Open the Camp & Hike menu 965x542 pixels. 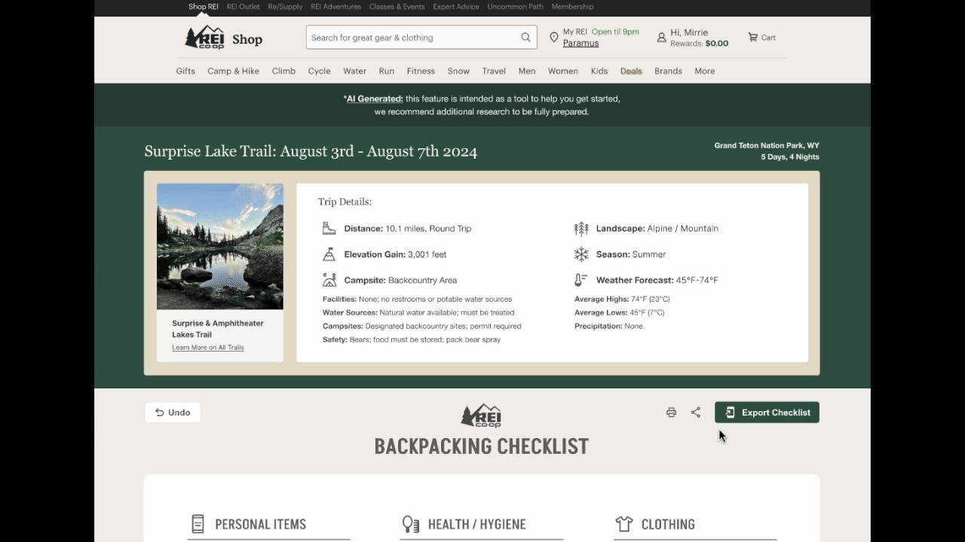coord(234,71)
